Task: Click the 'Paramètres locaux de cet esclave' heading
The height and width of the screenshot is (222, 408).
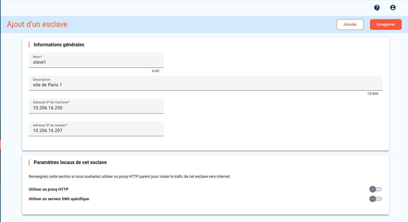Action: (x=70, y=163)
